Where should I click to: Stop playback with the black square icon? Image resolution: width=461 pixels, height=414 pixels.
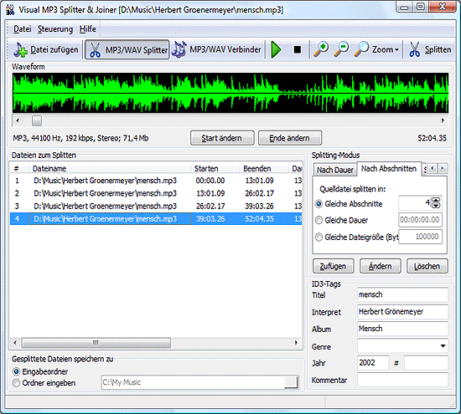pos(298,49)
